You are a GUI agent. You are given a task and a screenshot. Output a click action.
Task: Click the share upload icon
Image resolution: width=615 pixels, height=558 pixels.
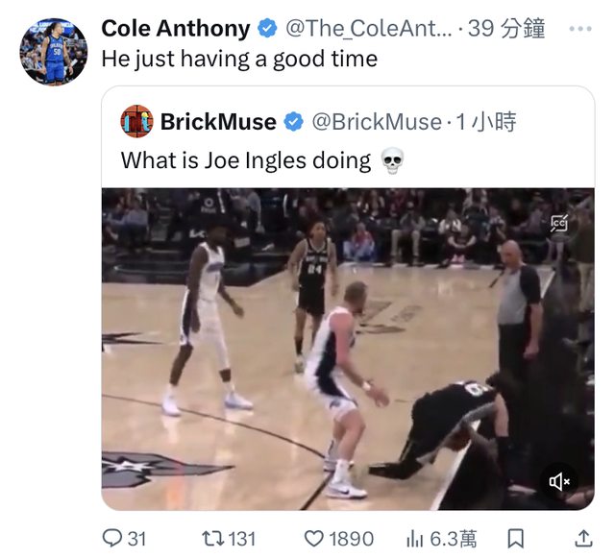click(582, 539)
